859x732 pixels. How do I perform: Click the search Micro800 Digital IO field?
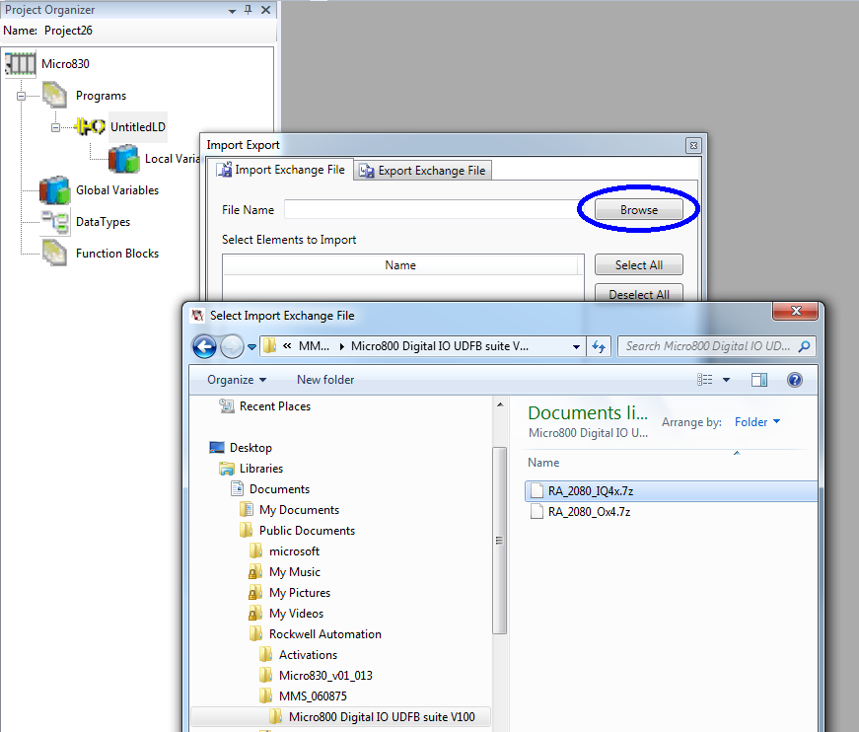pyautogui.click(x=710, y=346)
